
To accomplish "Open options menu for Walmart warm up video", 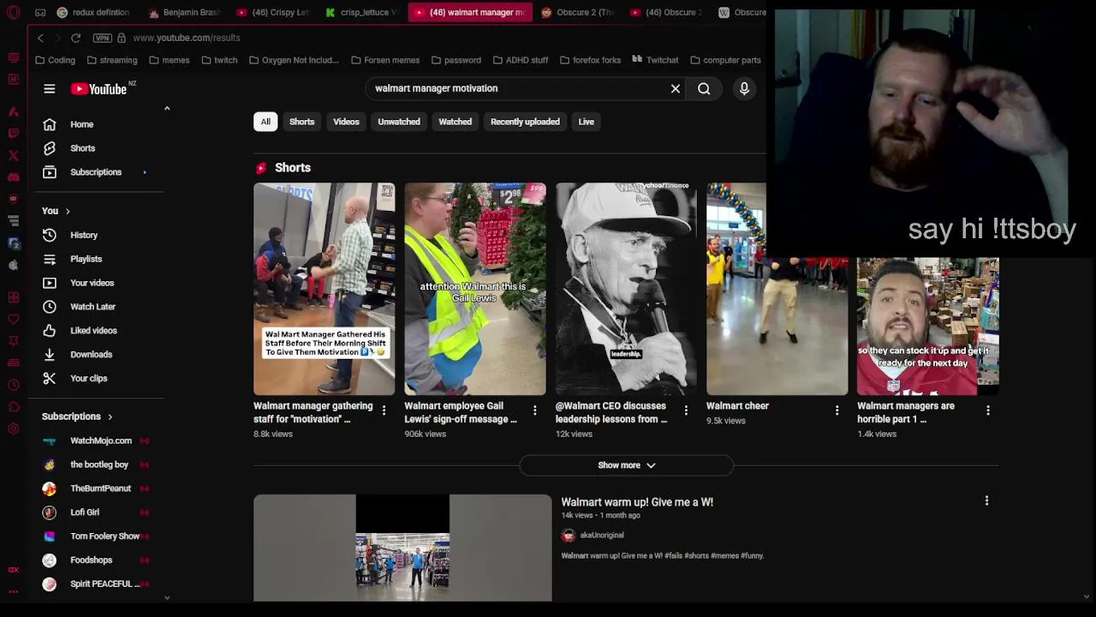I will [x=986, y=500].
